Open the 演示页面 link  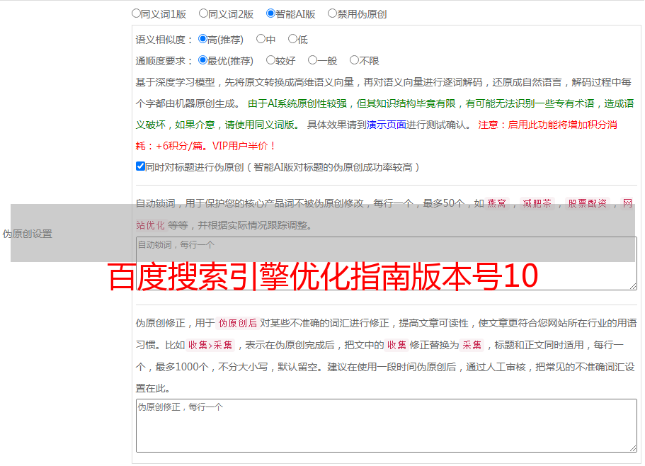tap(386, 125)
